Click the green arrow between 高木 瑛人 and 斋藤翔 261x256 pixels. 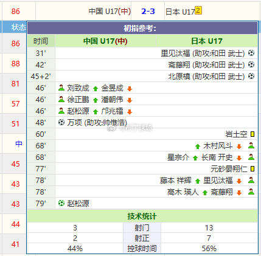205,193
